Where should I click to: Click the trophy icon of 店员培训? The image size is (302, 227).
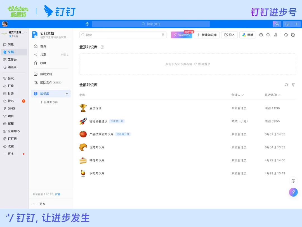tap(83, 108)
